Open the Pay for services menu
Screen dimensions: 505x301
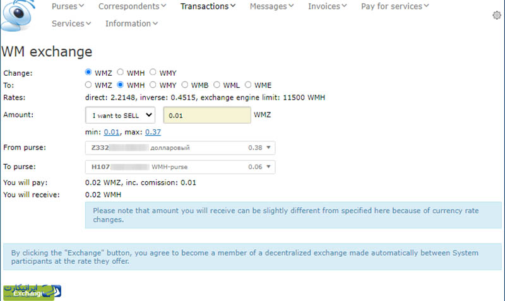(x=395, y=6)
